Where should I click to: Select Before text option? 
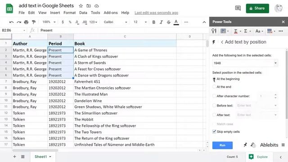(214, 105)
